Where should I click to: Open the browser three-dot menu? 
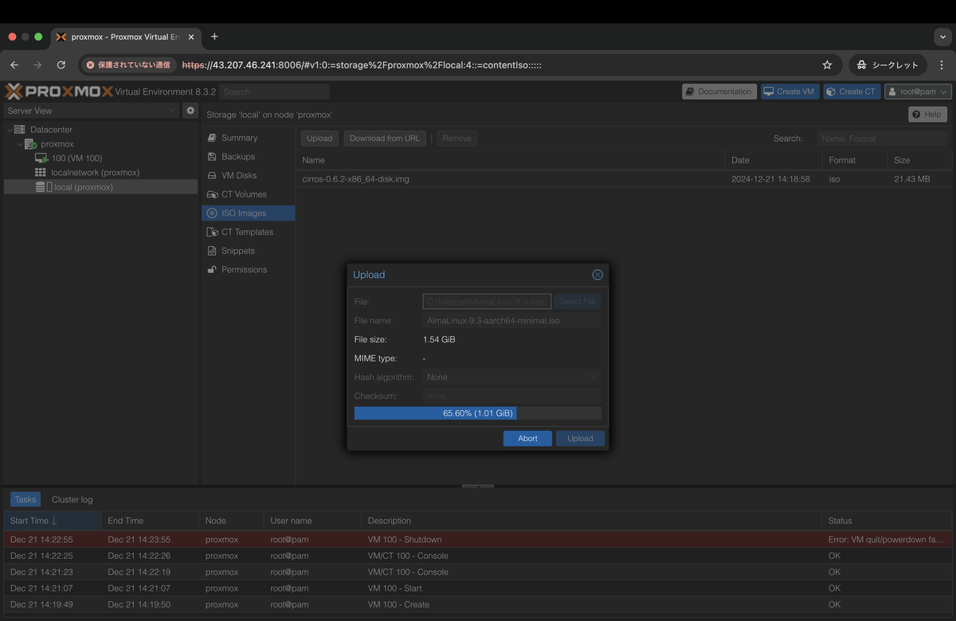(941, 65)
